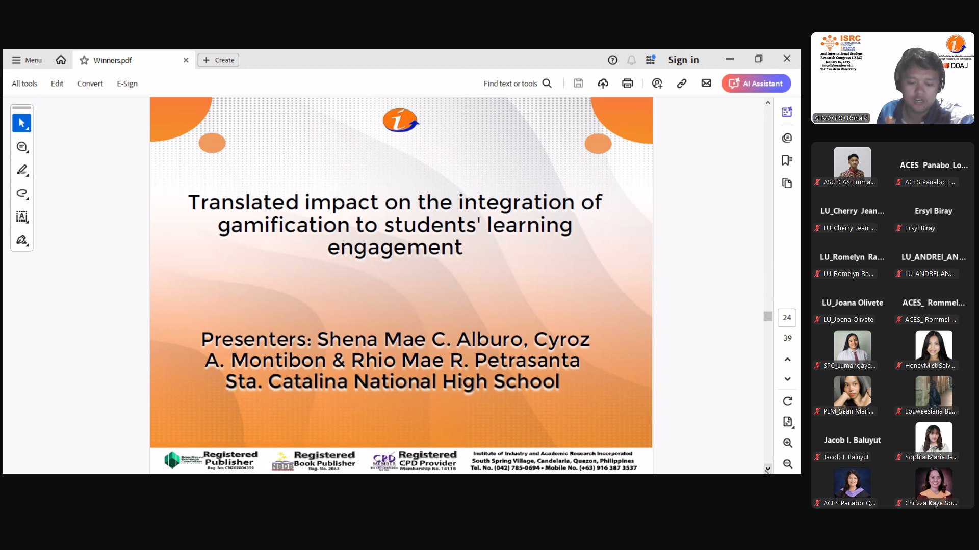Rotate page with the rotate icon

787,401
